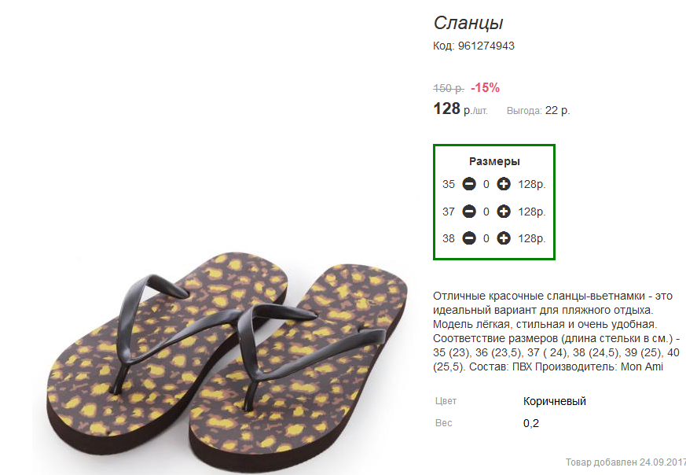Decrease quantity for size 37
The height and width of the screenshot is (475, 686).
click(x=469, y=212)
